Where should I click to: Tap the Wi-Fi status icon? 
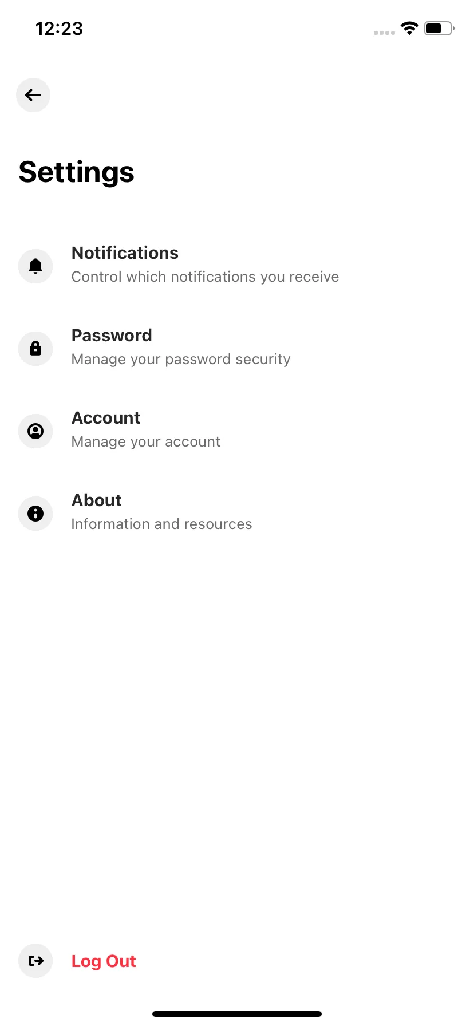coord(409,28)
